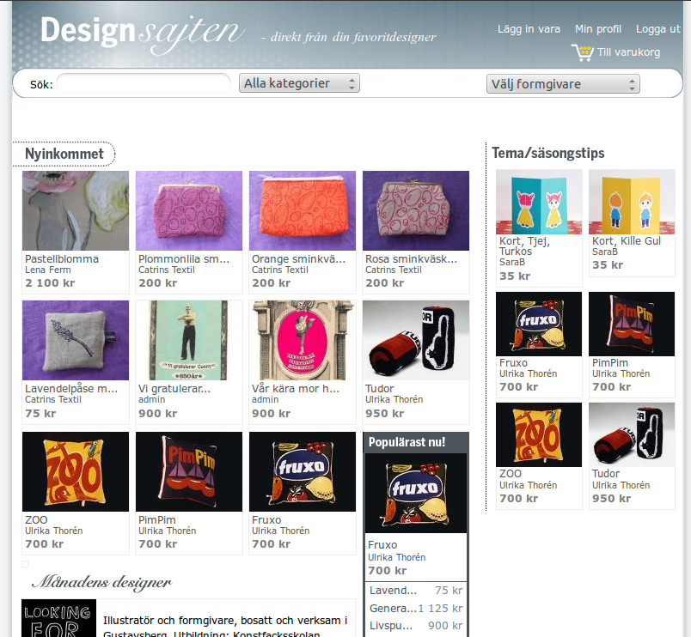The image size is (691, 637).
Task: Open the PimPim image in Tema/säsongstips
Action: 632,324
